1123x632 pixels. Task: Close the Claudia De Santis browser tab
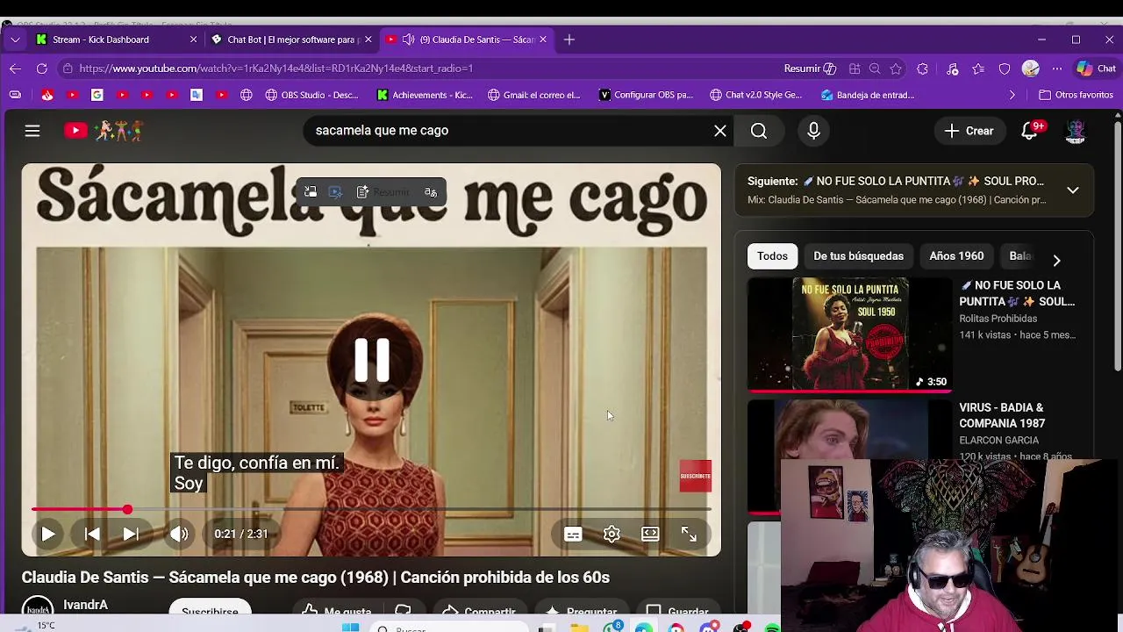[x=543, y=39]
